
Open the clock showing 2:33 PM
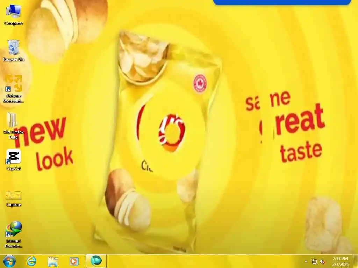[341, 261]
